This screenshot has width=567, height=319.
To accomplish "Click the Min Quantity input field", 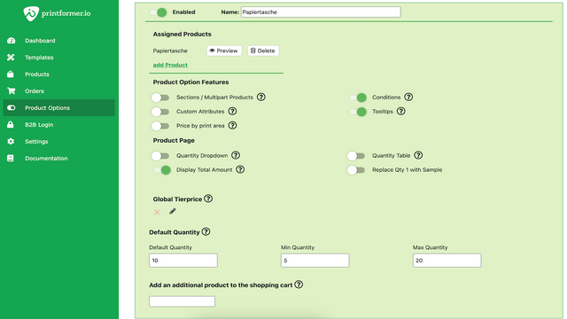I will tap(315, 261).
